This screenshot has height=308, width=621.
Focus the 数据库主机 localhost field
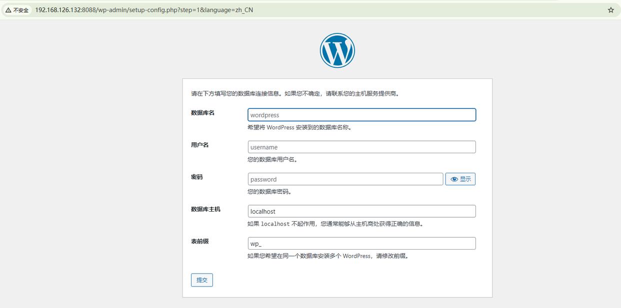[x=361, y=211]
